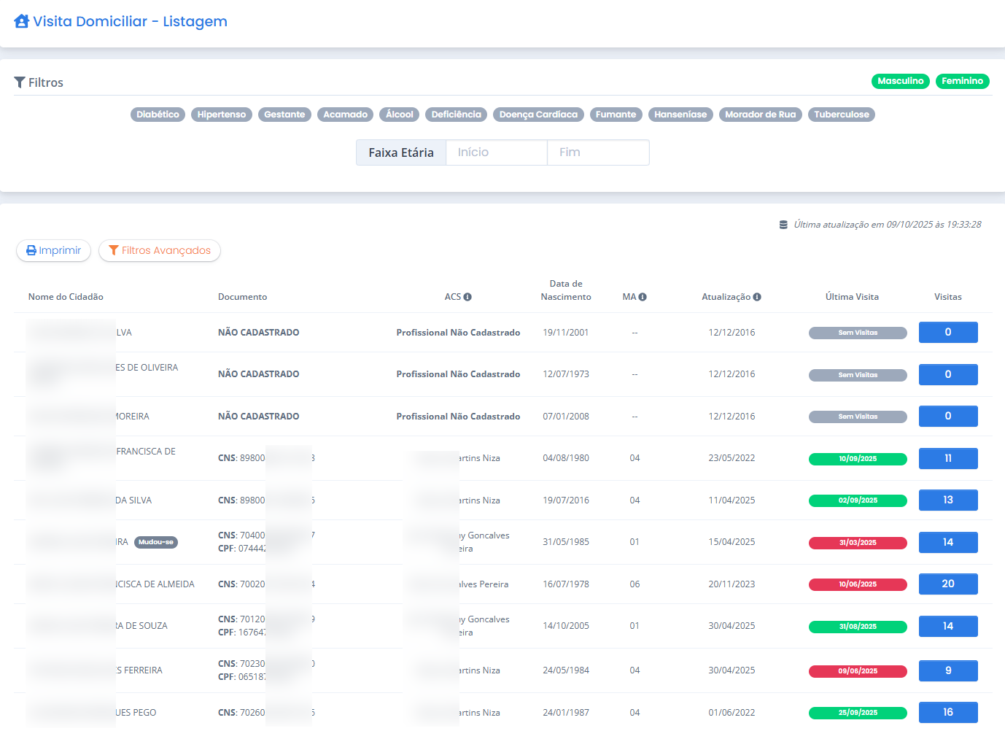Click the Atualização column info icon
Viewport: 1005px width, 731px height.
pyautogui.click(x=757, y=297)
